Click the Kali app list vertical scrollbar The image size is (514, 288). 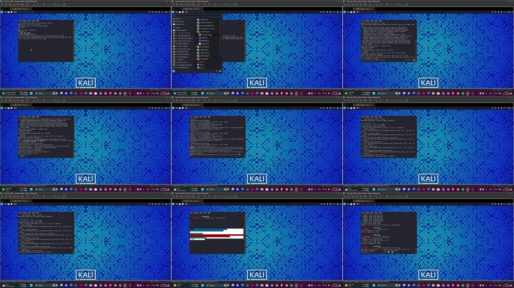pyautogui.click(x=220, y=36)
